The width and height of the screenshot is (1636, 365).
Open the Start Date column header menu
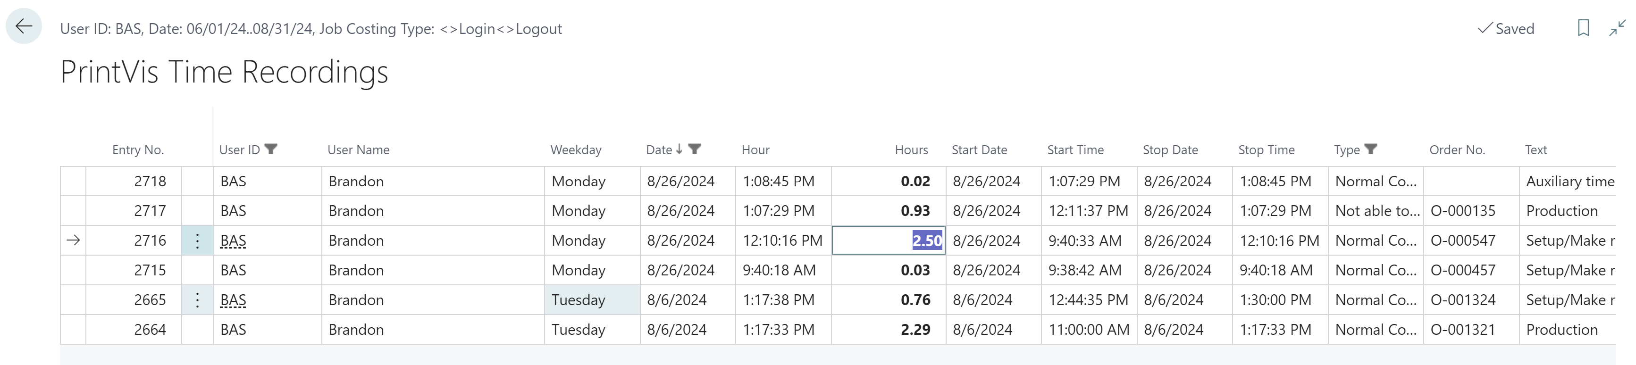pyautogui.click(x=979, y=150)
